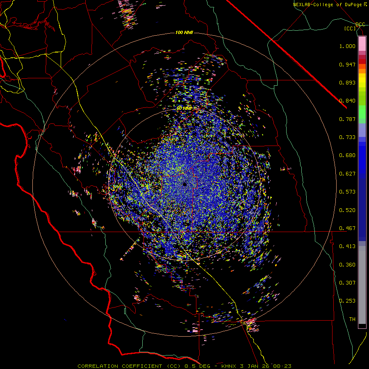Click the 0.627 scale value
369x369 pixels.
tap(347, 174)
